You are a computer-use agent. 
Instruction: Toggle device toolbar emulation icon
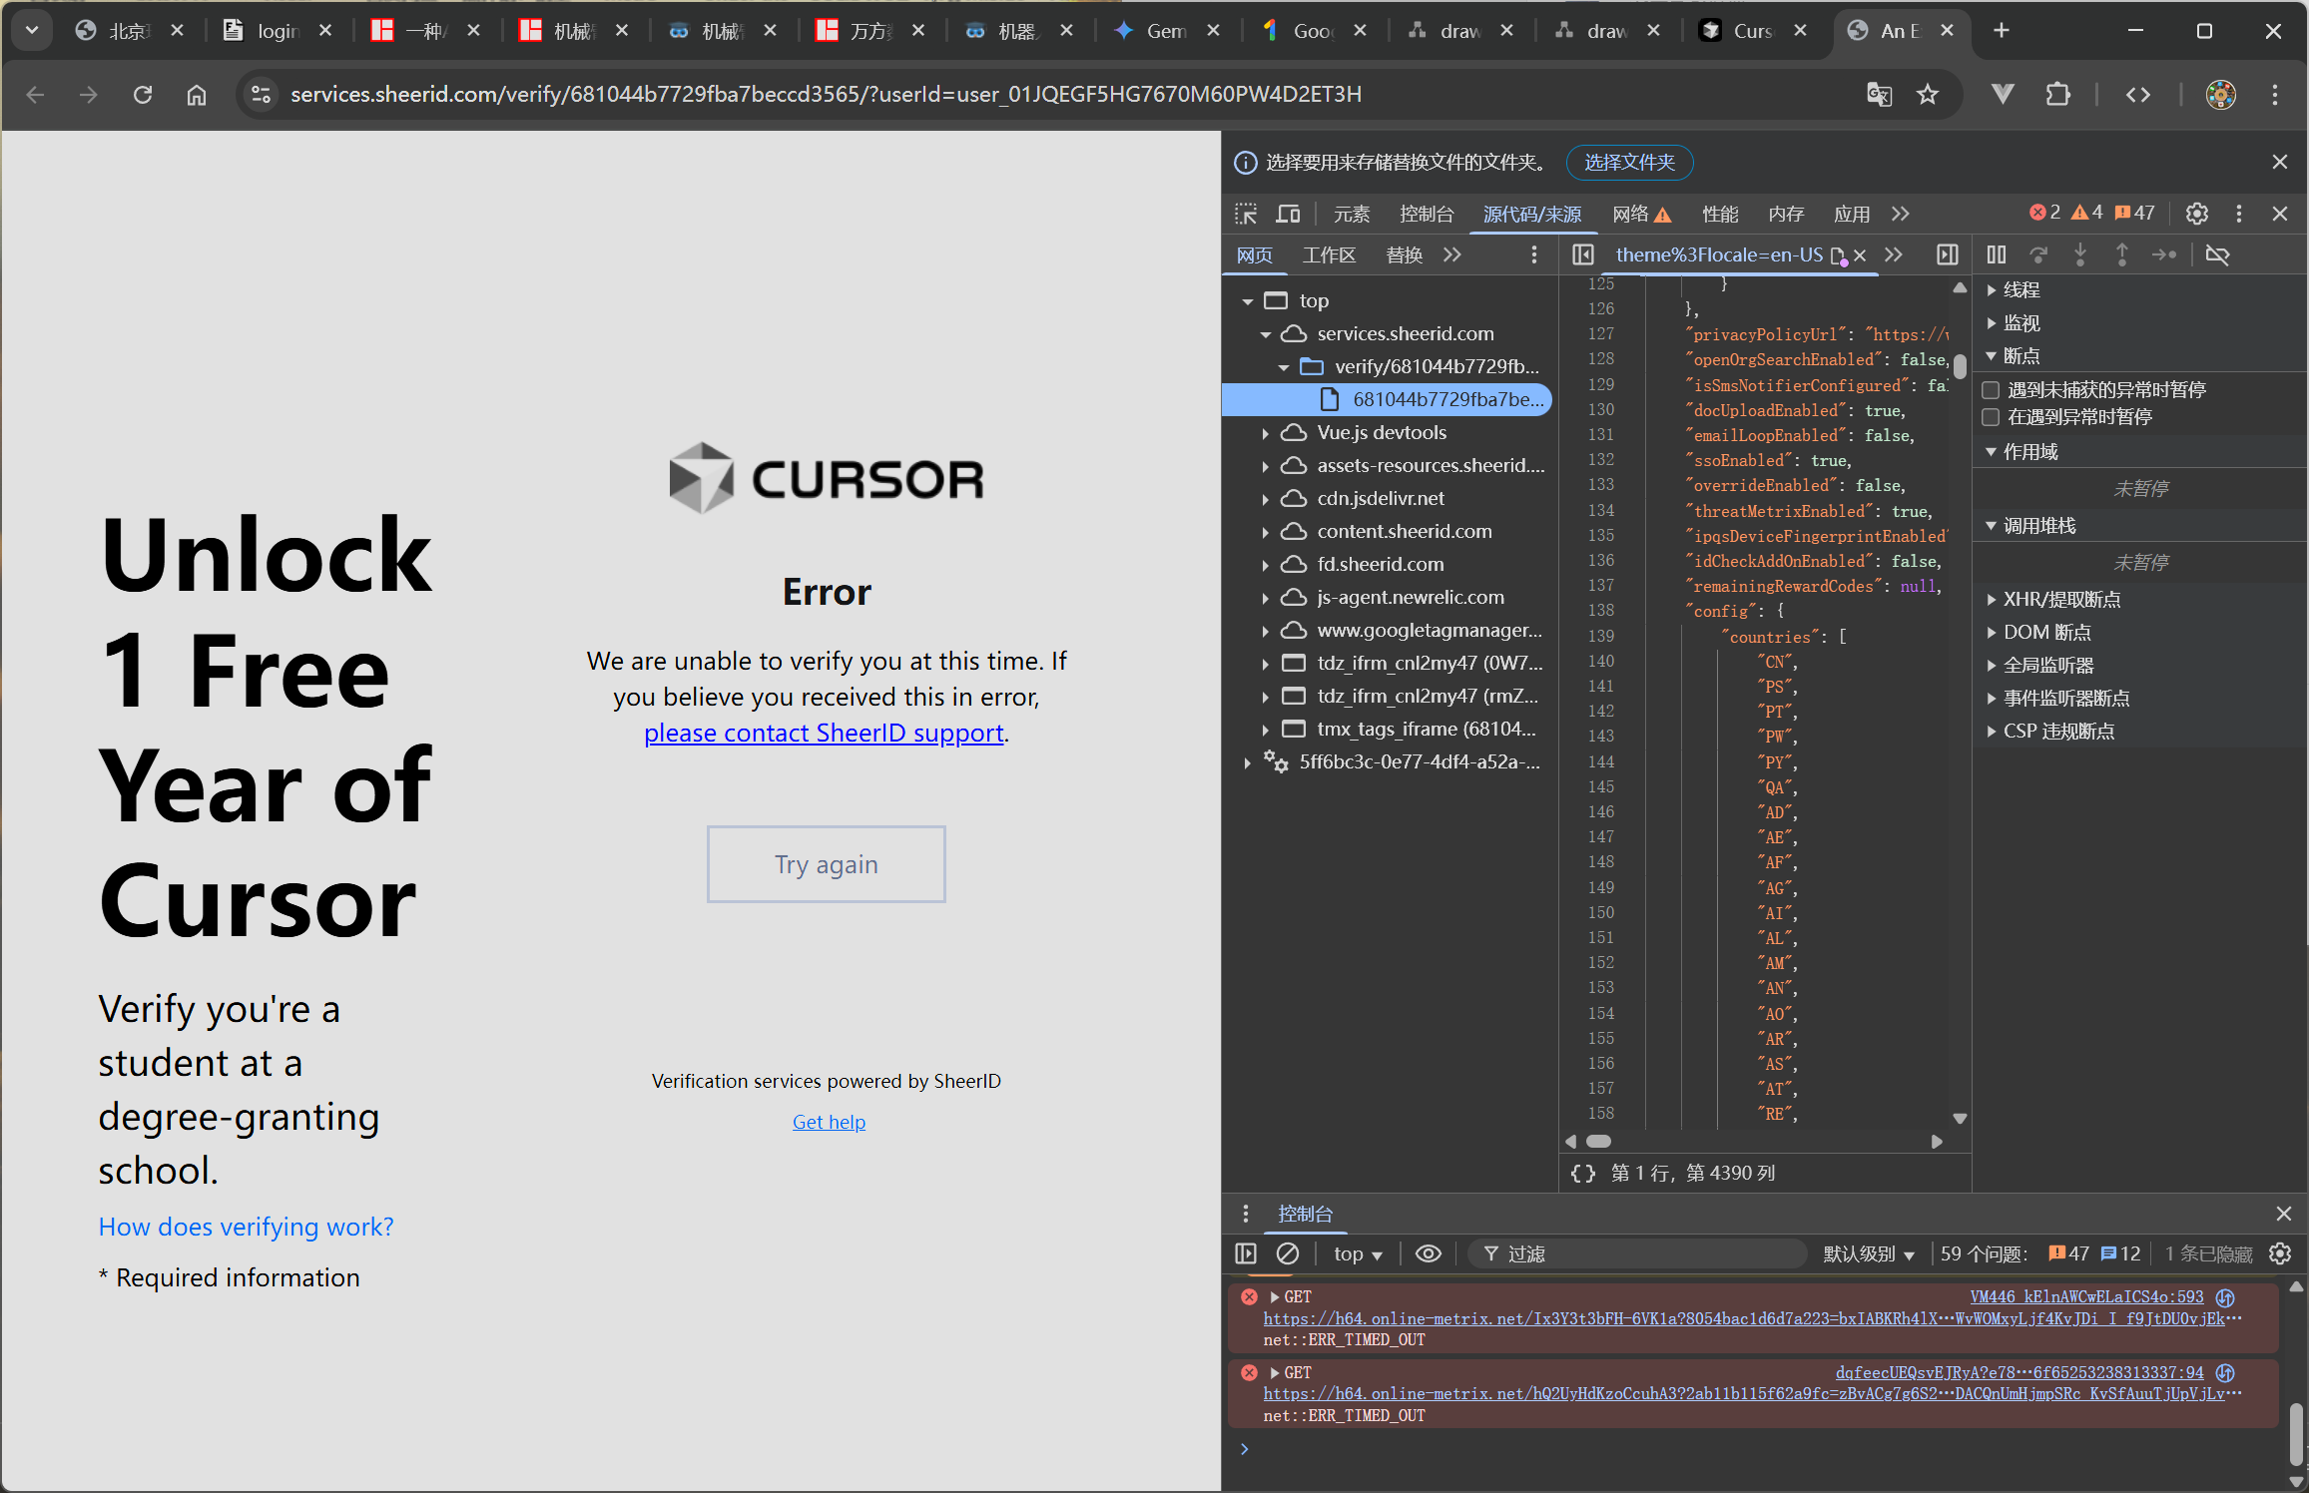point(1288,214)
